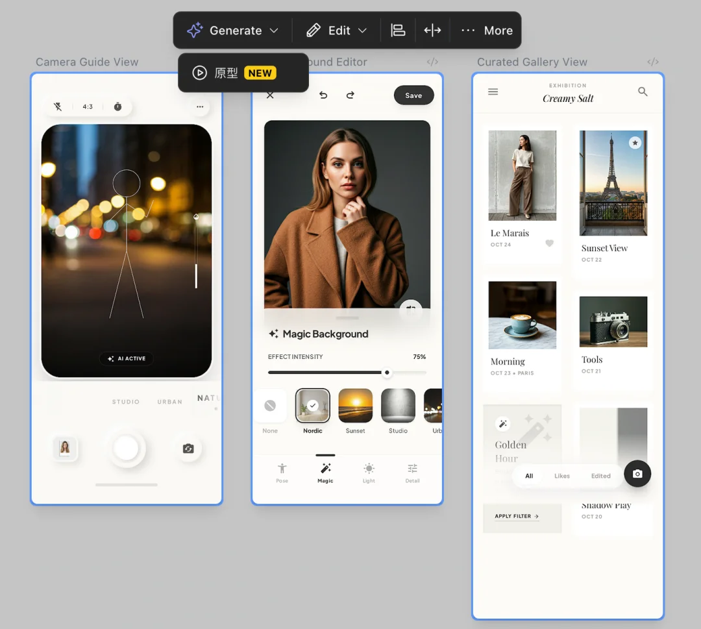Adjust the Effect Intensity slider handle
The width and height of the screenshot is (701, 629).
coord(387,373)
